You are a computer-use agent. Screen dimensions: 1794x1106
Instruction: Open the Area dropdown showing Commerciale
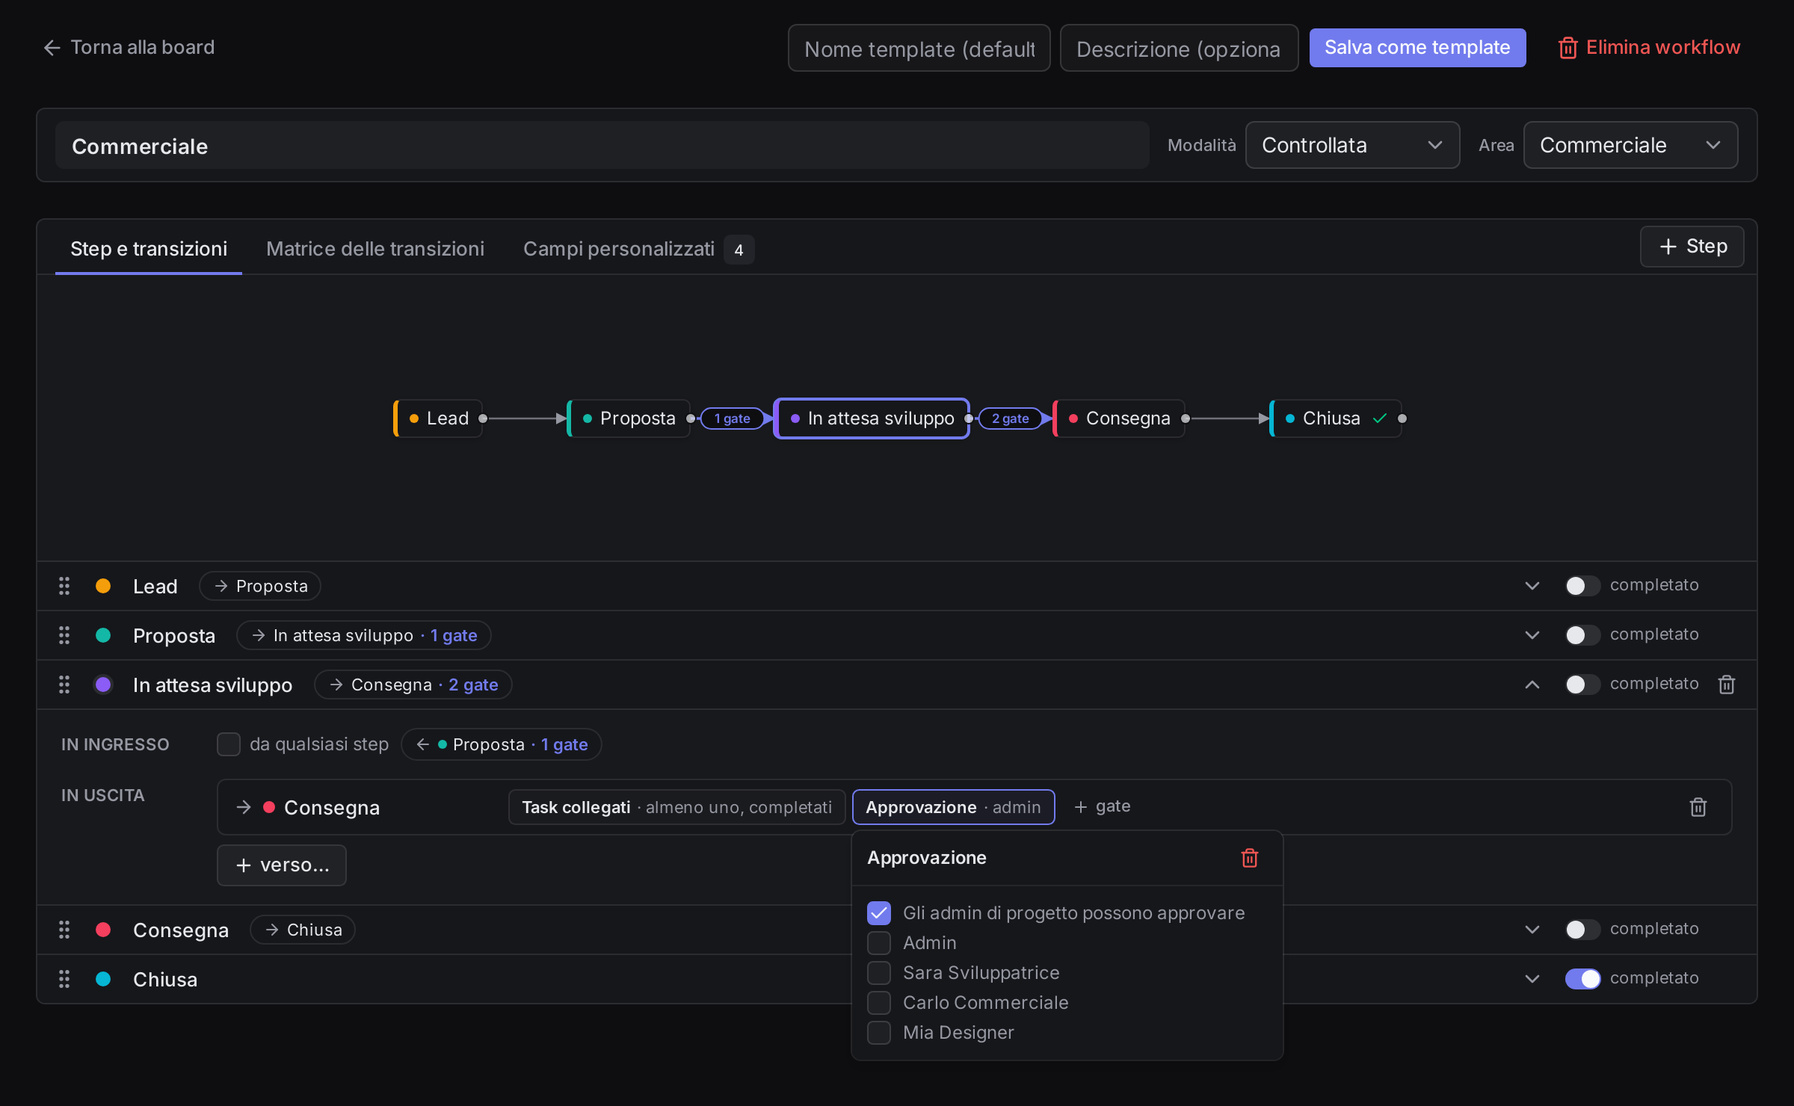1630,145
